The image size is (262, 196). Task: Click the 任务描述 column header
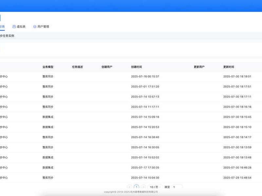[x=77, y=67]
